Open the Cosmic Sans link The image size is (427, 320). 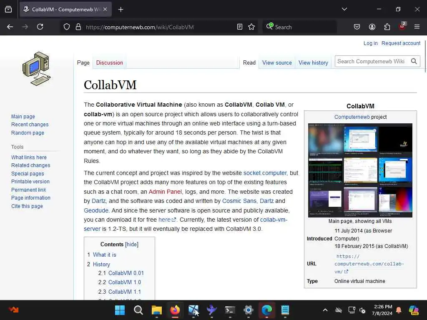[239, 201]
